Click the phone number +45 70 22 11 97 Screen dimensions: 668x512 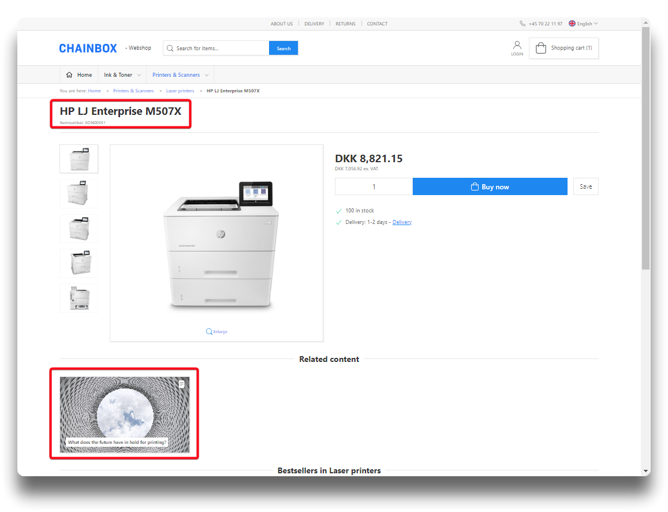tap(545, 24)
